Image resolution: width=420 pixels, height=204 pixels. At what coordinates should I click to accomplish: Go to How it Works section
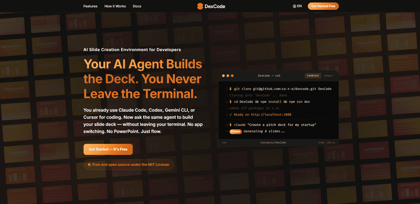[x=115, y=6]
